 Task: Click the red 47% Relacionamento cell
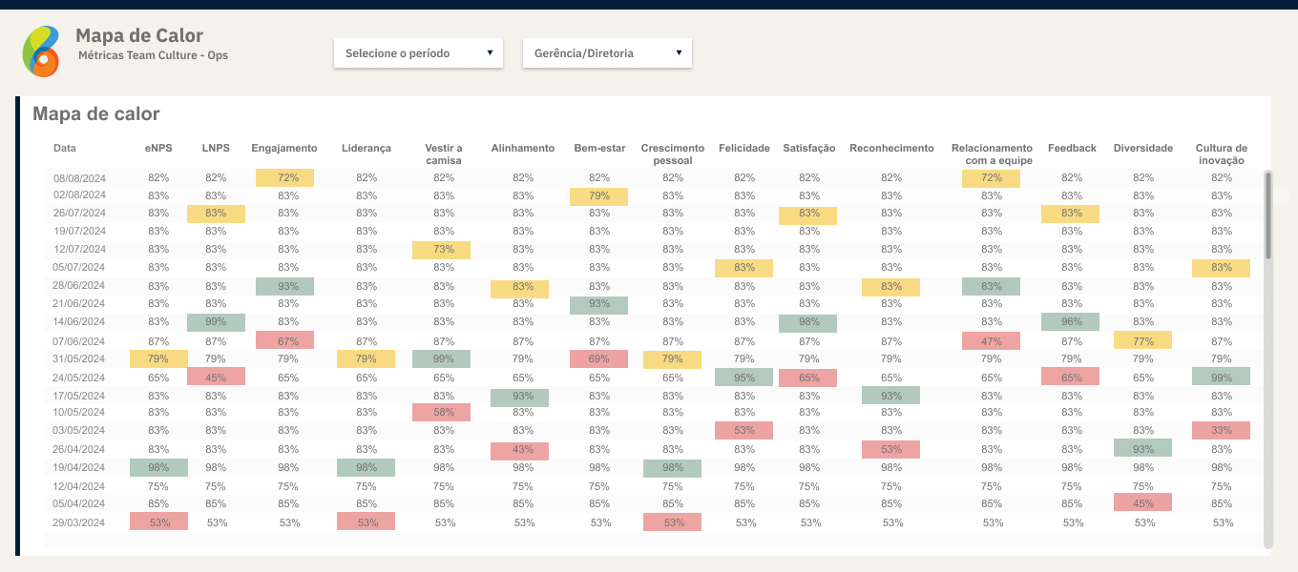point(991,340)
